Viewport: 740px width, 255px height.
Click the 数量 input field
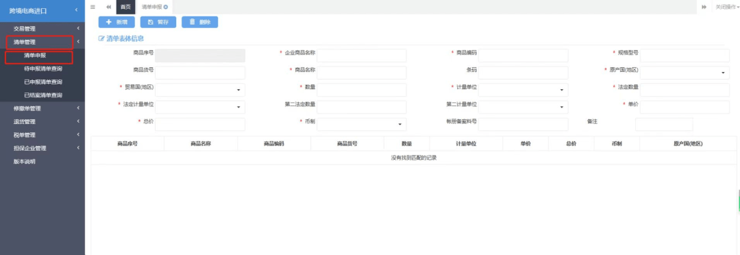[x=362, y=90]
